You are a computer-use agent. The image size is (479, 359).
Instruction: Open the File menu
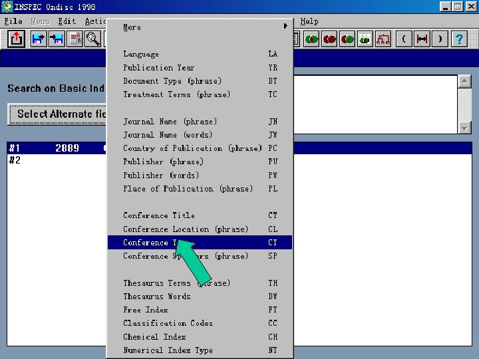(13, 21)
